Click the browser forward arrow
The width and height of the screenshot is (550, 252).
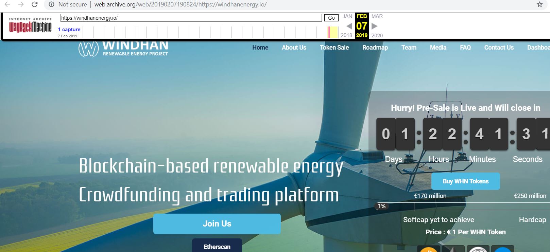point(21,4)
